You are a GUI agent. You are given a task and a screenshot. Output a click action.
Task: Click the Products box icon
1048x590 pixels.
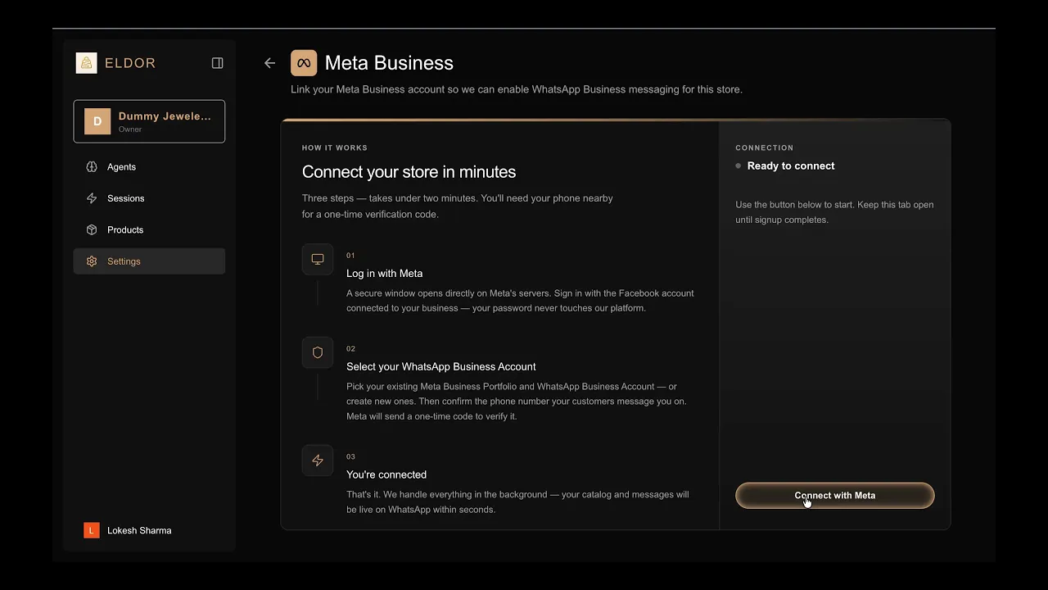pyautogui.click(x=92, y=229)
